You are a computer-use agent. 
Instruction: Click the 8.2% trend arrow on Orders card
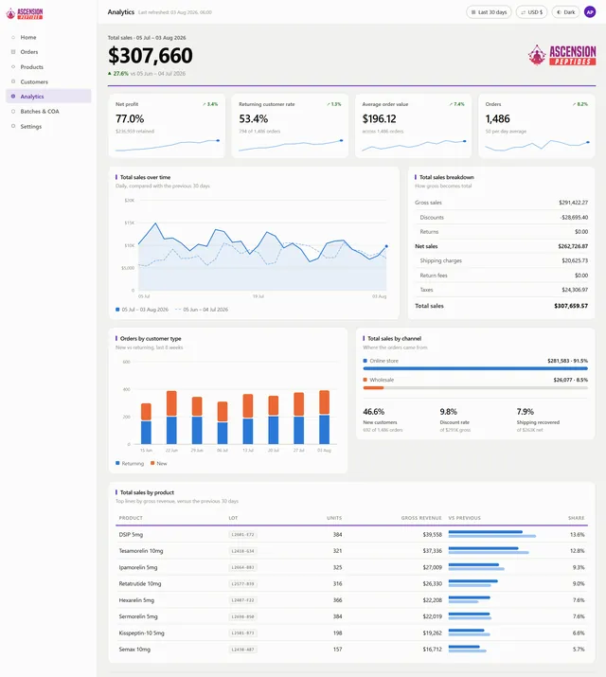tap(580, 104)
